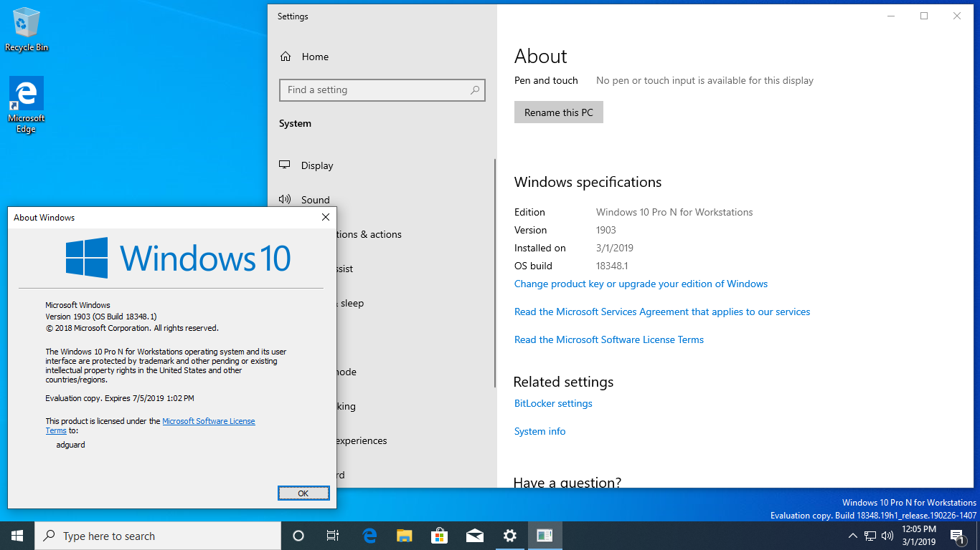
Task: Click the edition value Windows 10 Pro N for Workstations
Action: coord(674,212)
